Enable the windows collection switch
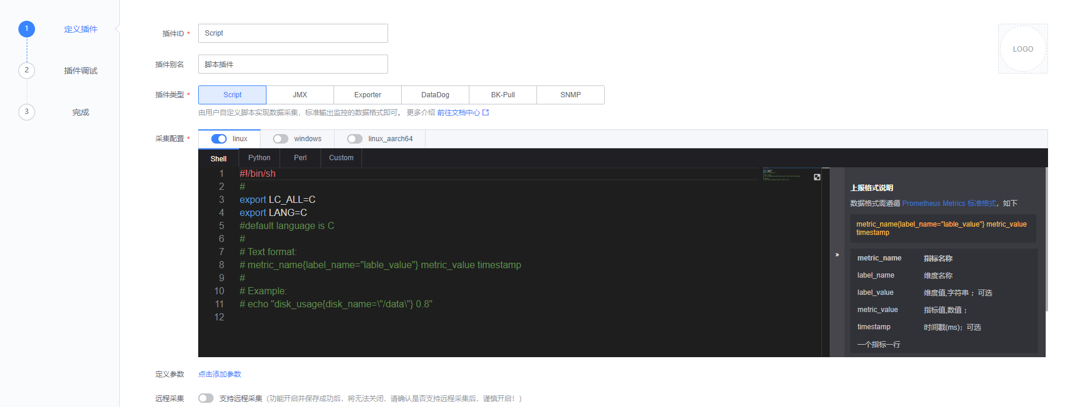 (x=281, y=139)
